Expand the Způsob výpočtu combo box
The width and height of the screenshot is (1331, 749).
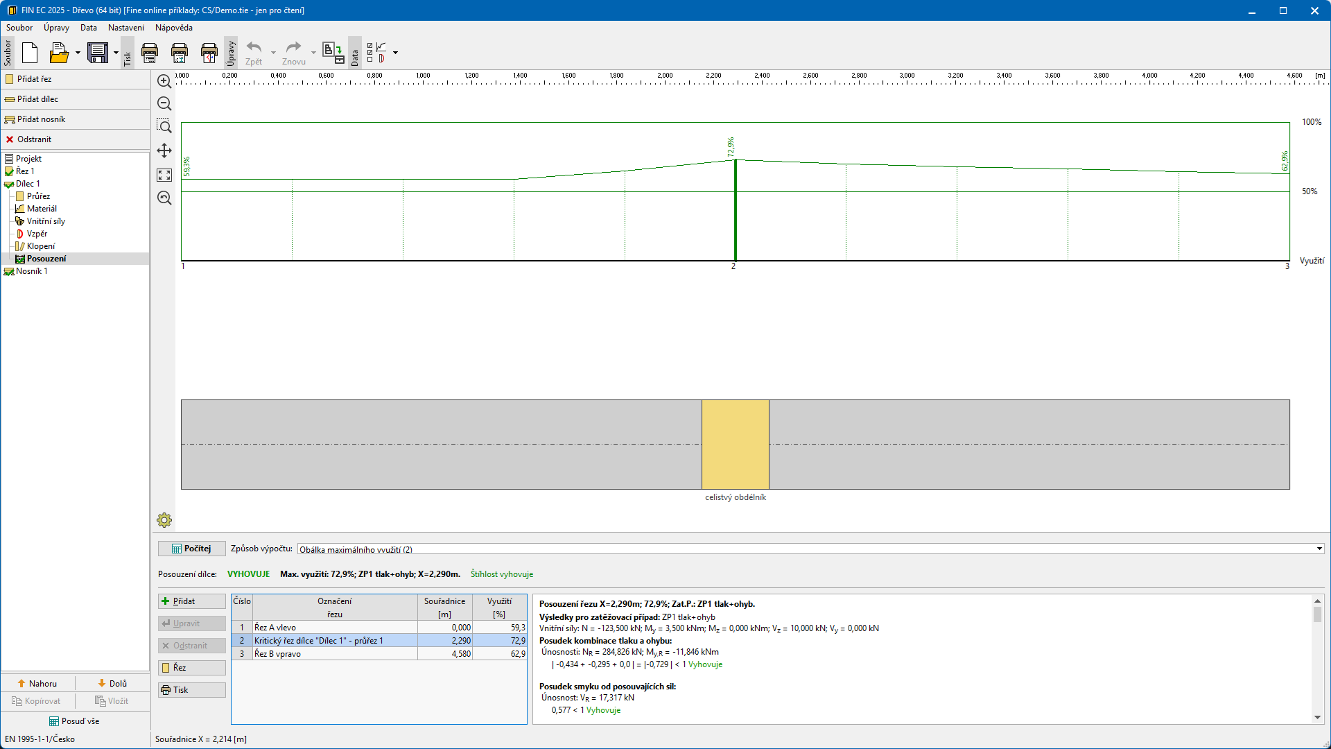tap(1319, 549)
